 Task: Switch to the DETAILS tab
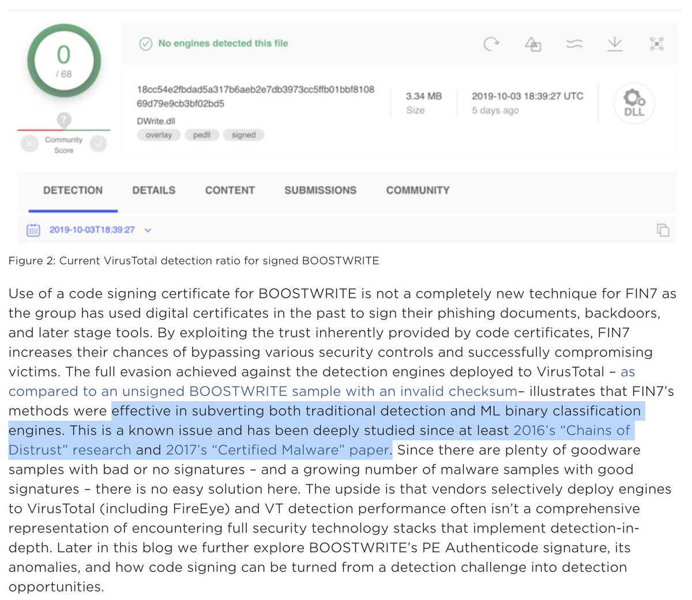[x=154, y=190]
